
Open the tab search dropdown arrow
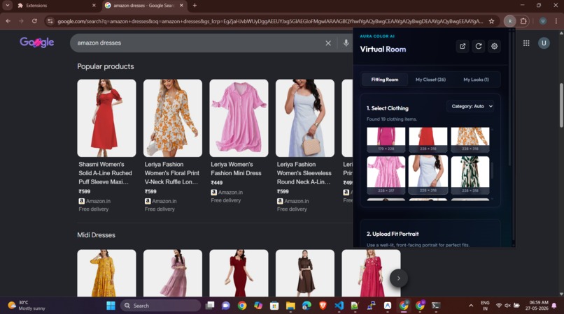(x=7, y=6)
